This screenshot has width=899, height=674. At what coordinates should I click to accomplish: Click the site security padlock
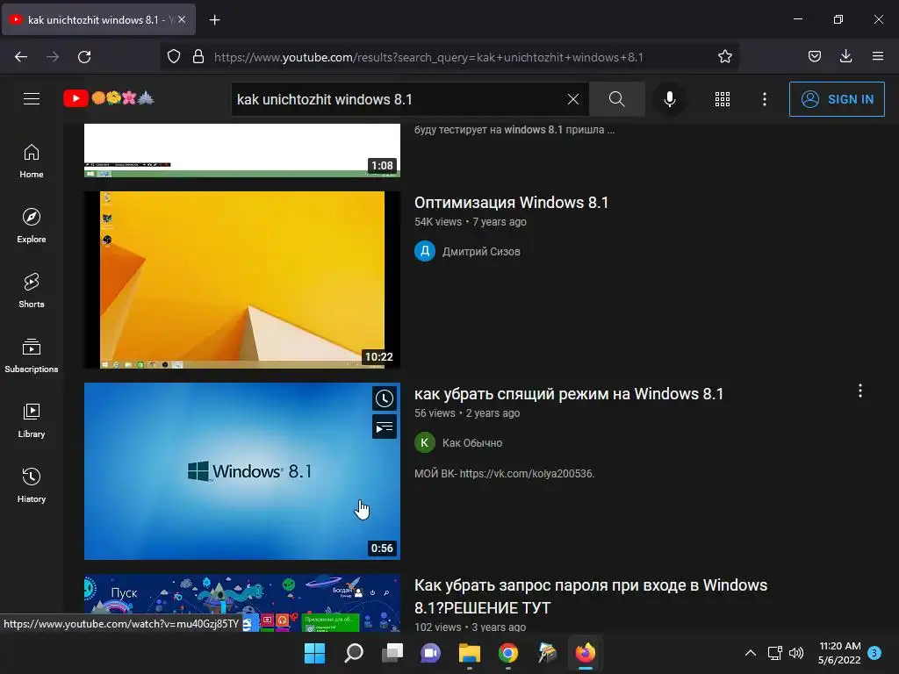coord(198,57)
